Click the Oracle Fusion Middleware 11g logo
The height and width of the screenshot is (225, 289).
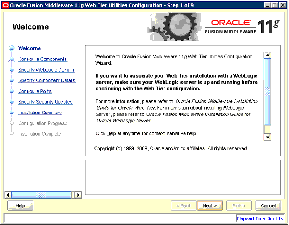tap(242, 27)
